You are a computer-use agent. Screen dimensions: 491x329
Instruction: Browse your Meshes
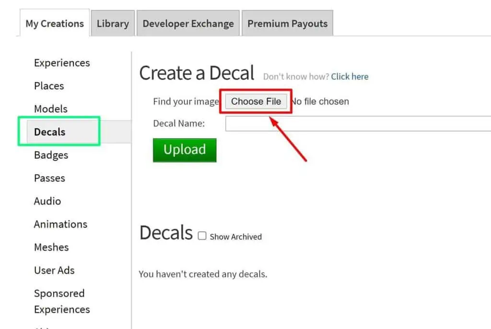tap(51, 247)
